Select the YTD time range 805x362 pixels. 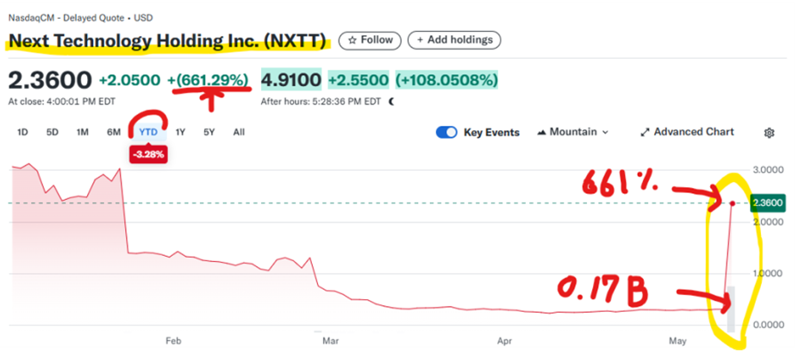coord(148,133)
